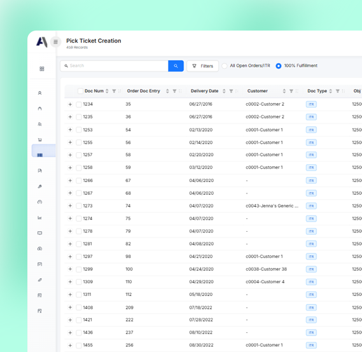This screenshot has width=362, height=352.
Task: Select the highlighted barcode icon in sidebar
Action: pyautogui.click(x=40, y=155)
